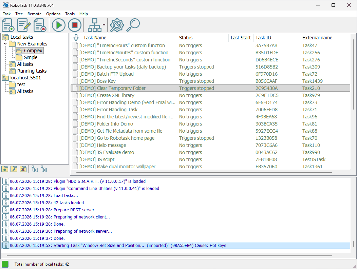The height and width of the screenshot is (269, 357).
Task: Click the task list horizontal scrollbar
Action: tap(204, 173)
